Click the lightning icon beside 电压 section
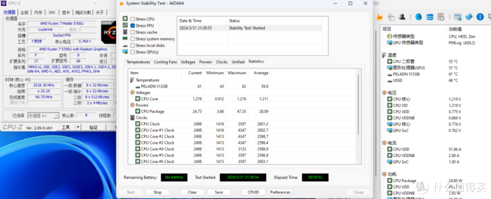The width and height of the screenshot is (491, 199). click(384, 93)
